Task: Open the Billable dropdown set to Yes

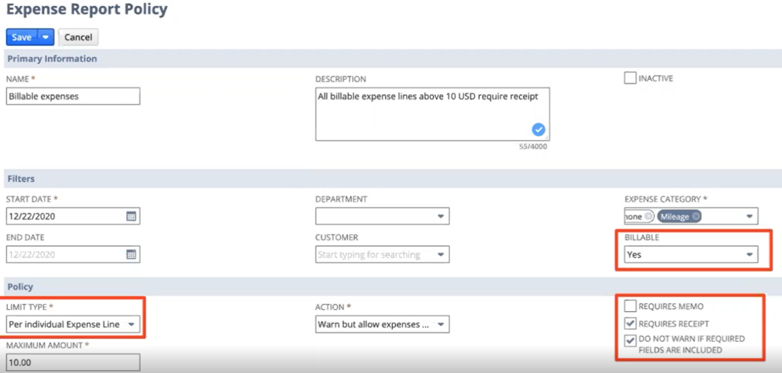Action: click(x=749, y=255)
